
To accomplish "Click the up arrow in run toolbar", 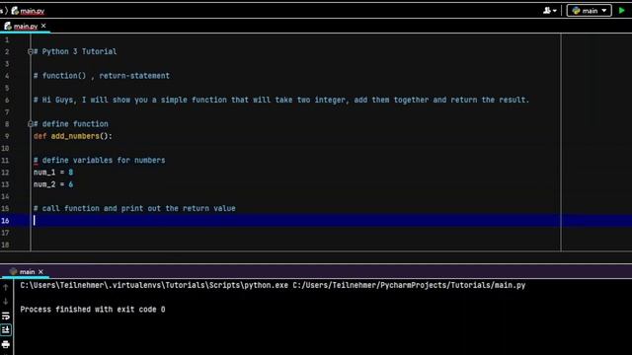I will [x=6, y=287].
